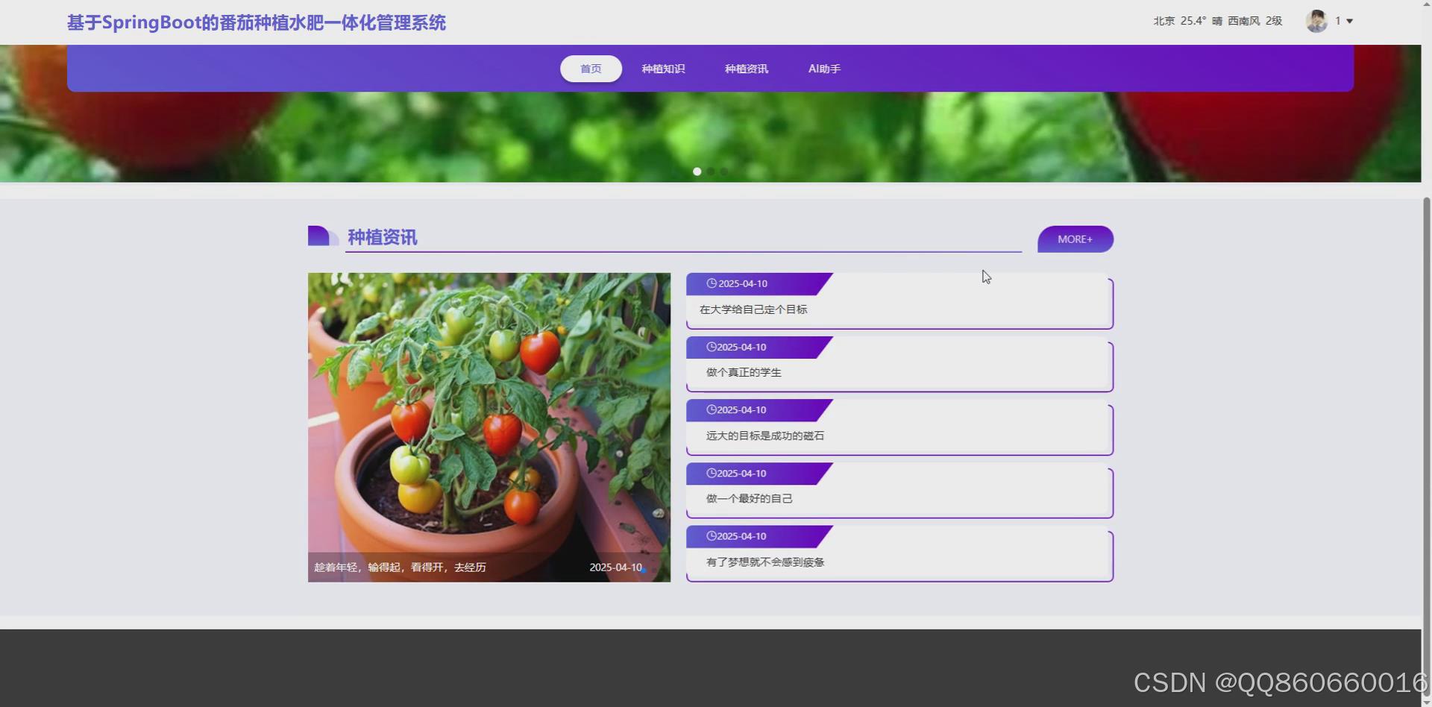The image size is (1432, 707).
Task: Open the potted tomato featured news image
Action: [x=489, y=427]
